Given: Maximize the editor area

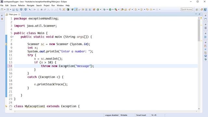Looking at the screenshot, I should 199,14.
